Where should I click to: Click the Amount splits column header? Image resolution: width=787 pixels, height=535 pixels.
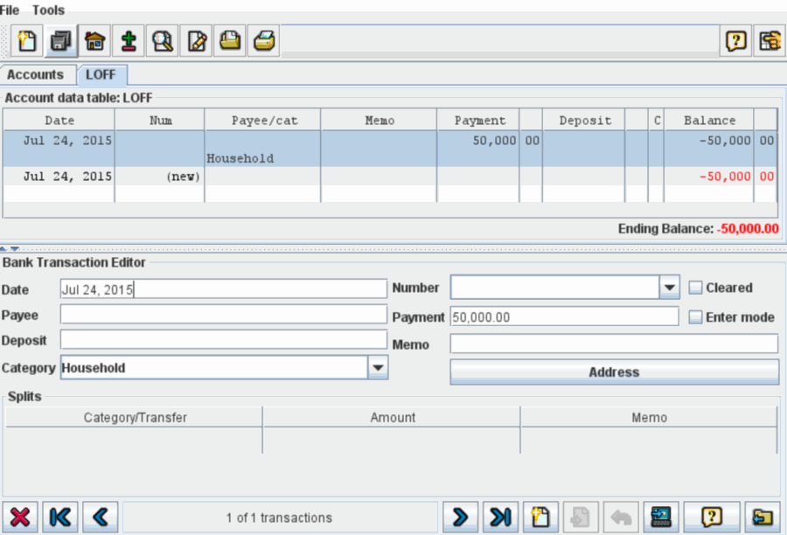392,418
